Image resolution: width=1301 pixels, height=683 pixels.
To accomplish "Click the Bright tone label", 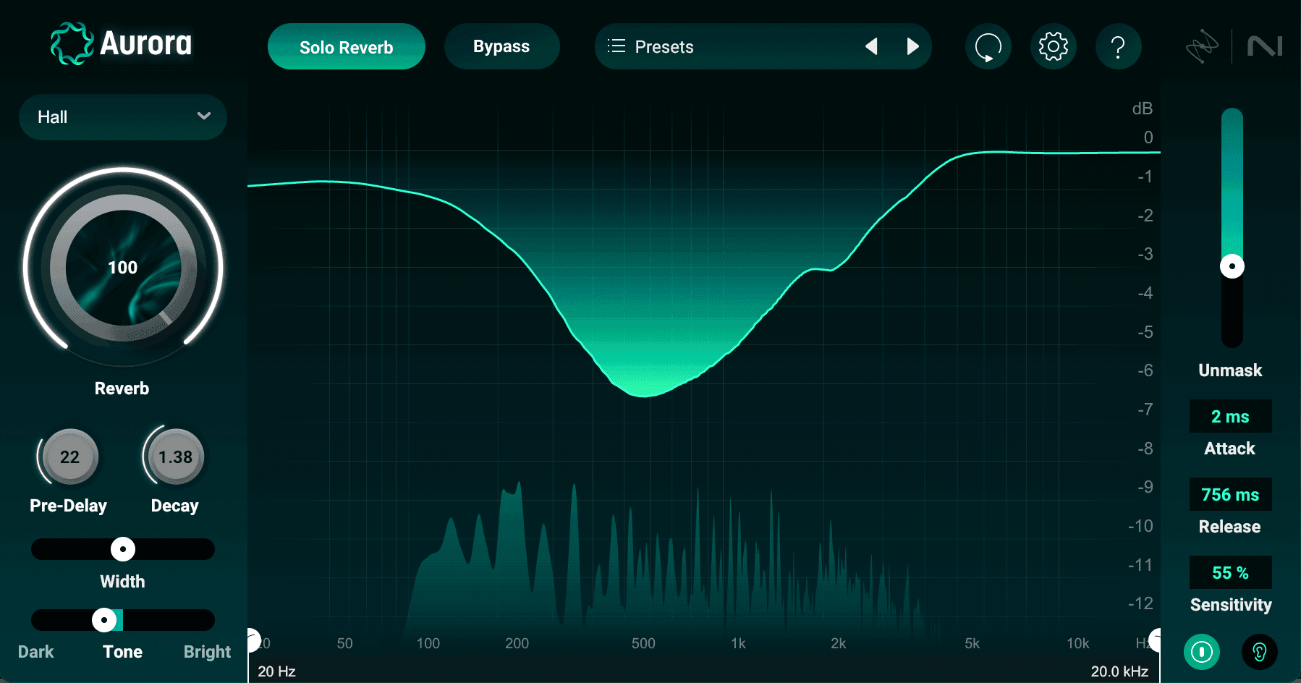I will click(207, 652).
